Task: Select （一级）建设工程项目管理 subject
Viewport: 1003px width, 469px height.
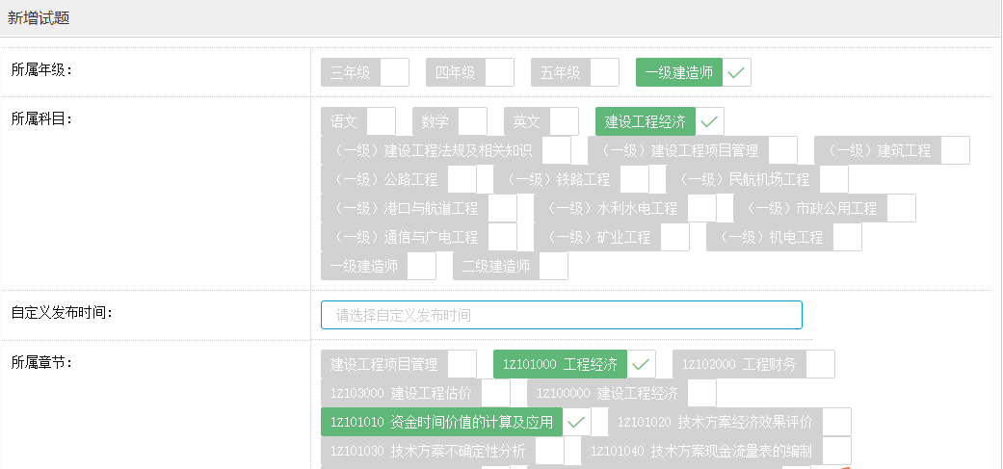Action: 678,150
